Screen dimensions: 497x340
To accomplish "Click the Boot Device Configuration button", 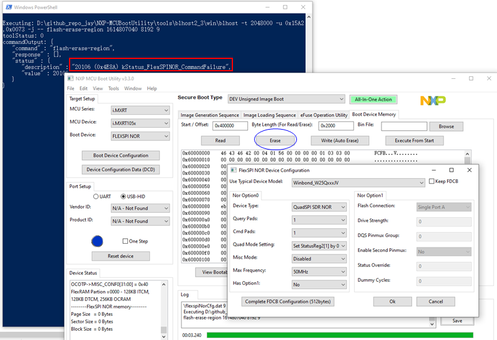I will 121,156.
